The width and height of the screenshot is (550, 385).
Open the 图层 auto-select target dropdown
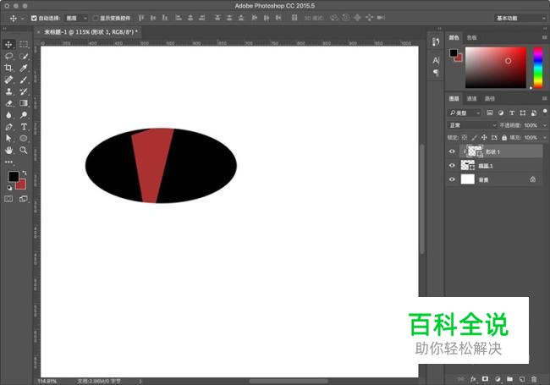click(x=76, y=17)
